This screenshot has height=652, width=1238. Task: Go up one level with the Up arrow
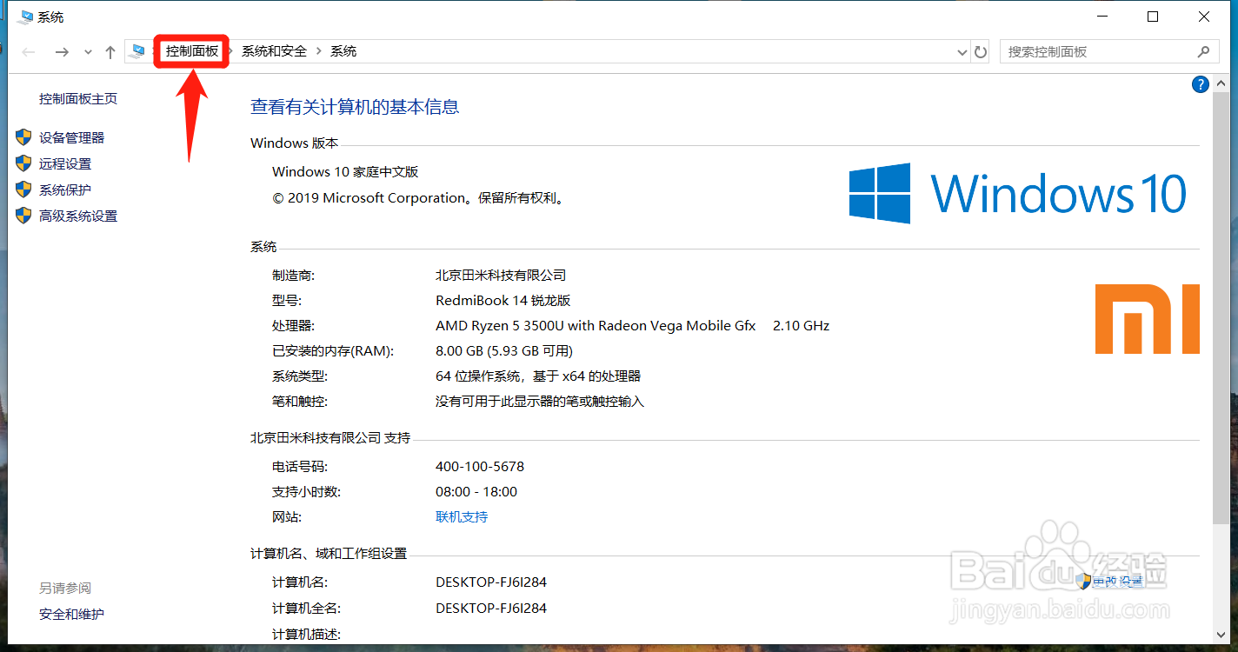coord(110,52)
